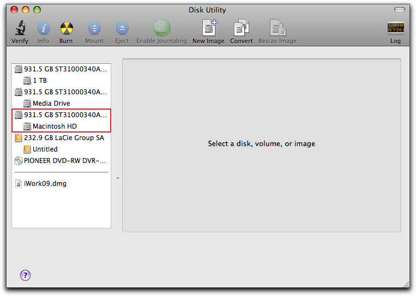Click the drive icon beside Macintosh HD
Screen dimensions: 416x296
click(27, 126)
